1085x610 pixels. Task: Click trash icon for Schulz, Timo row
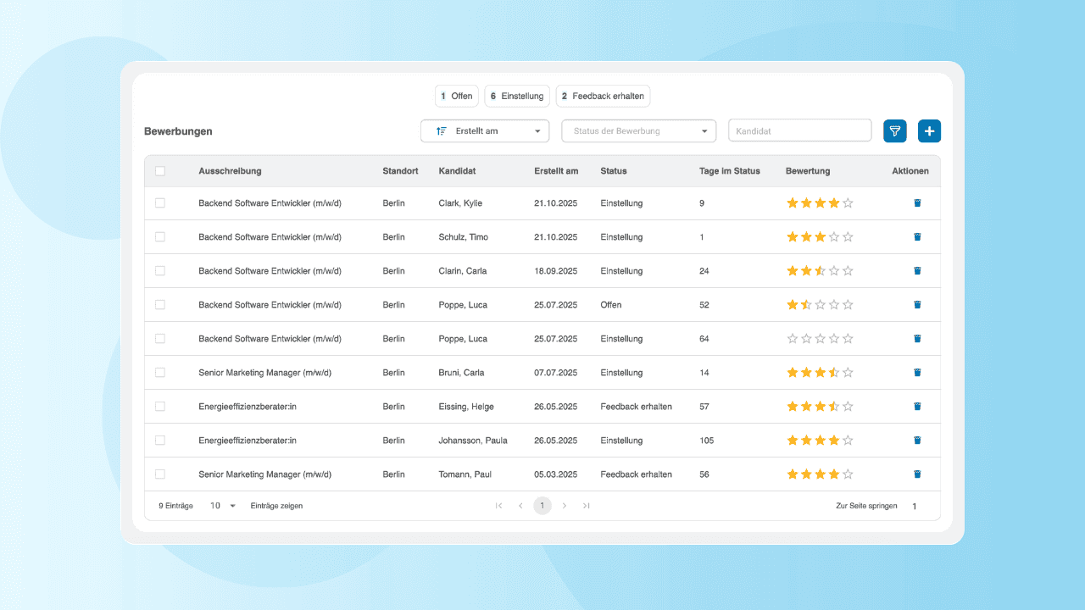[917, 237]
